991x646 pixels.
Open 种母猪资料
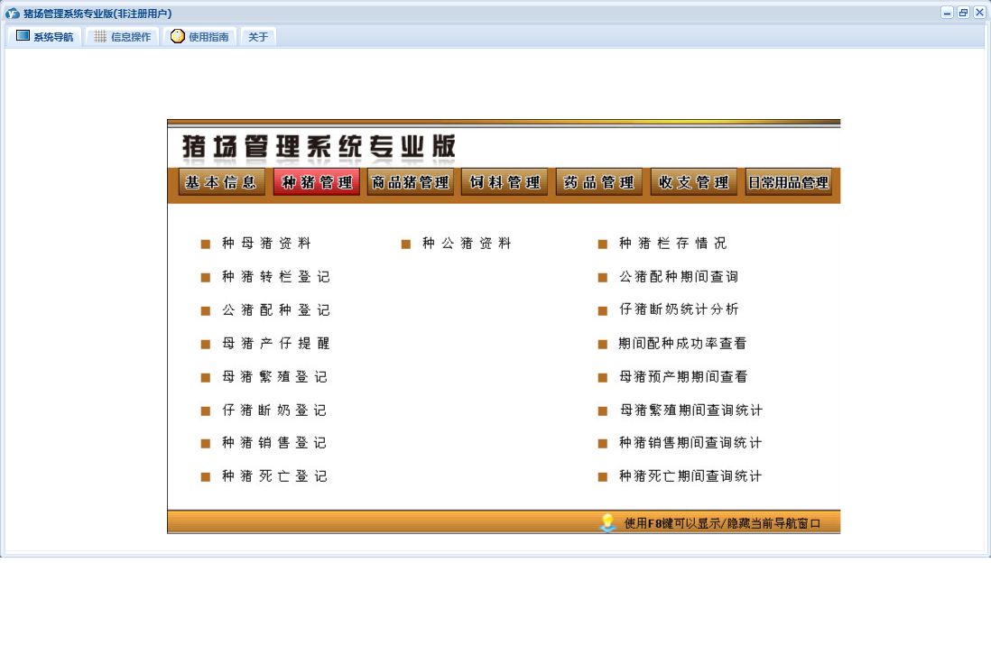click(x=266, y=244)
